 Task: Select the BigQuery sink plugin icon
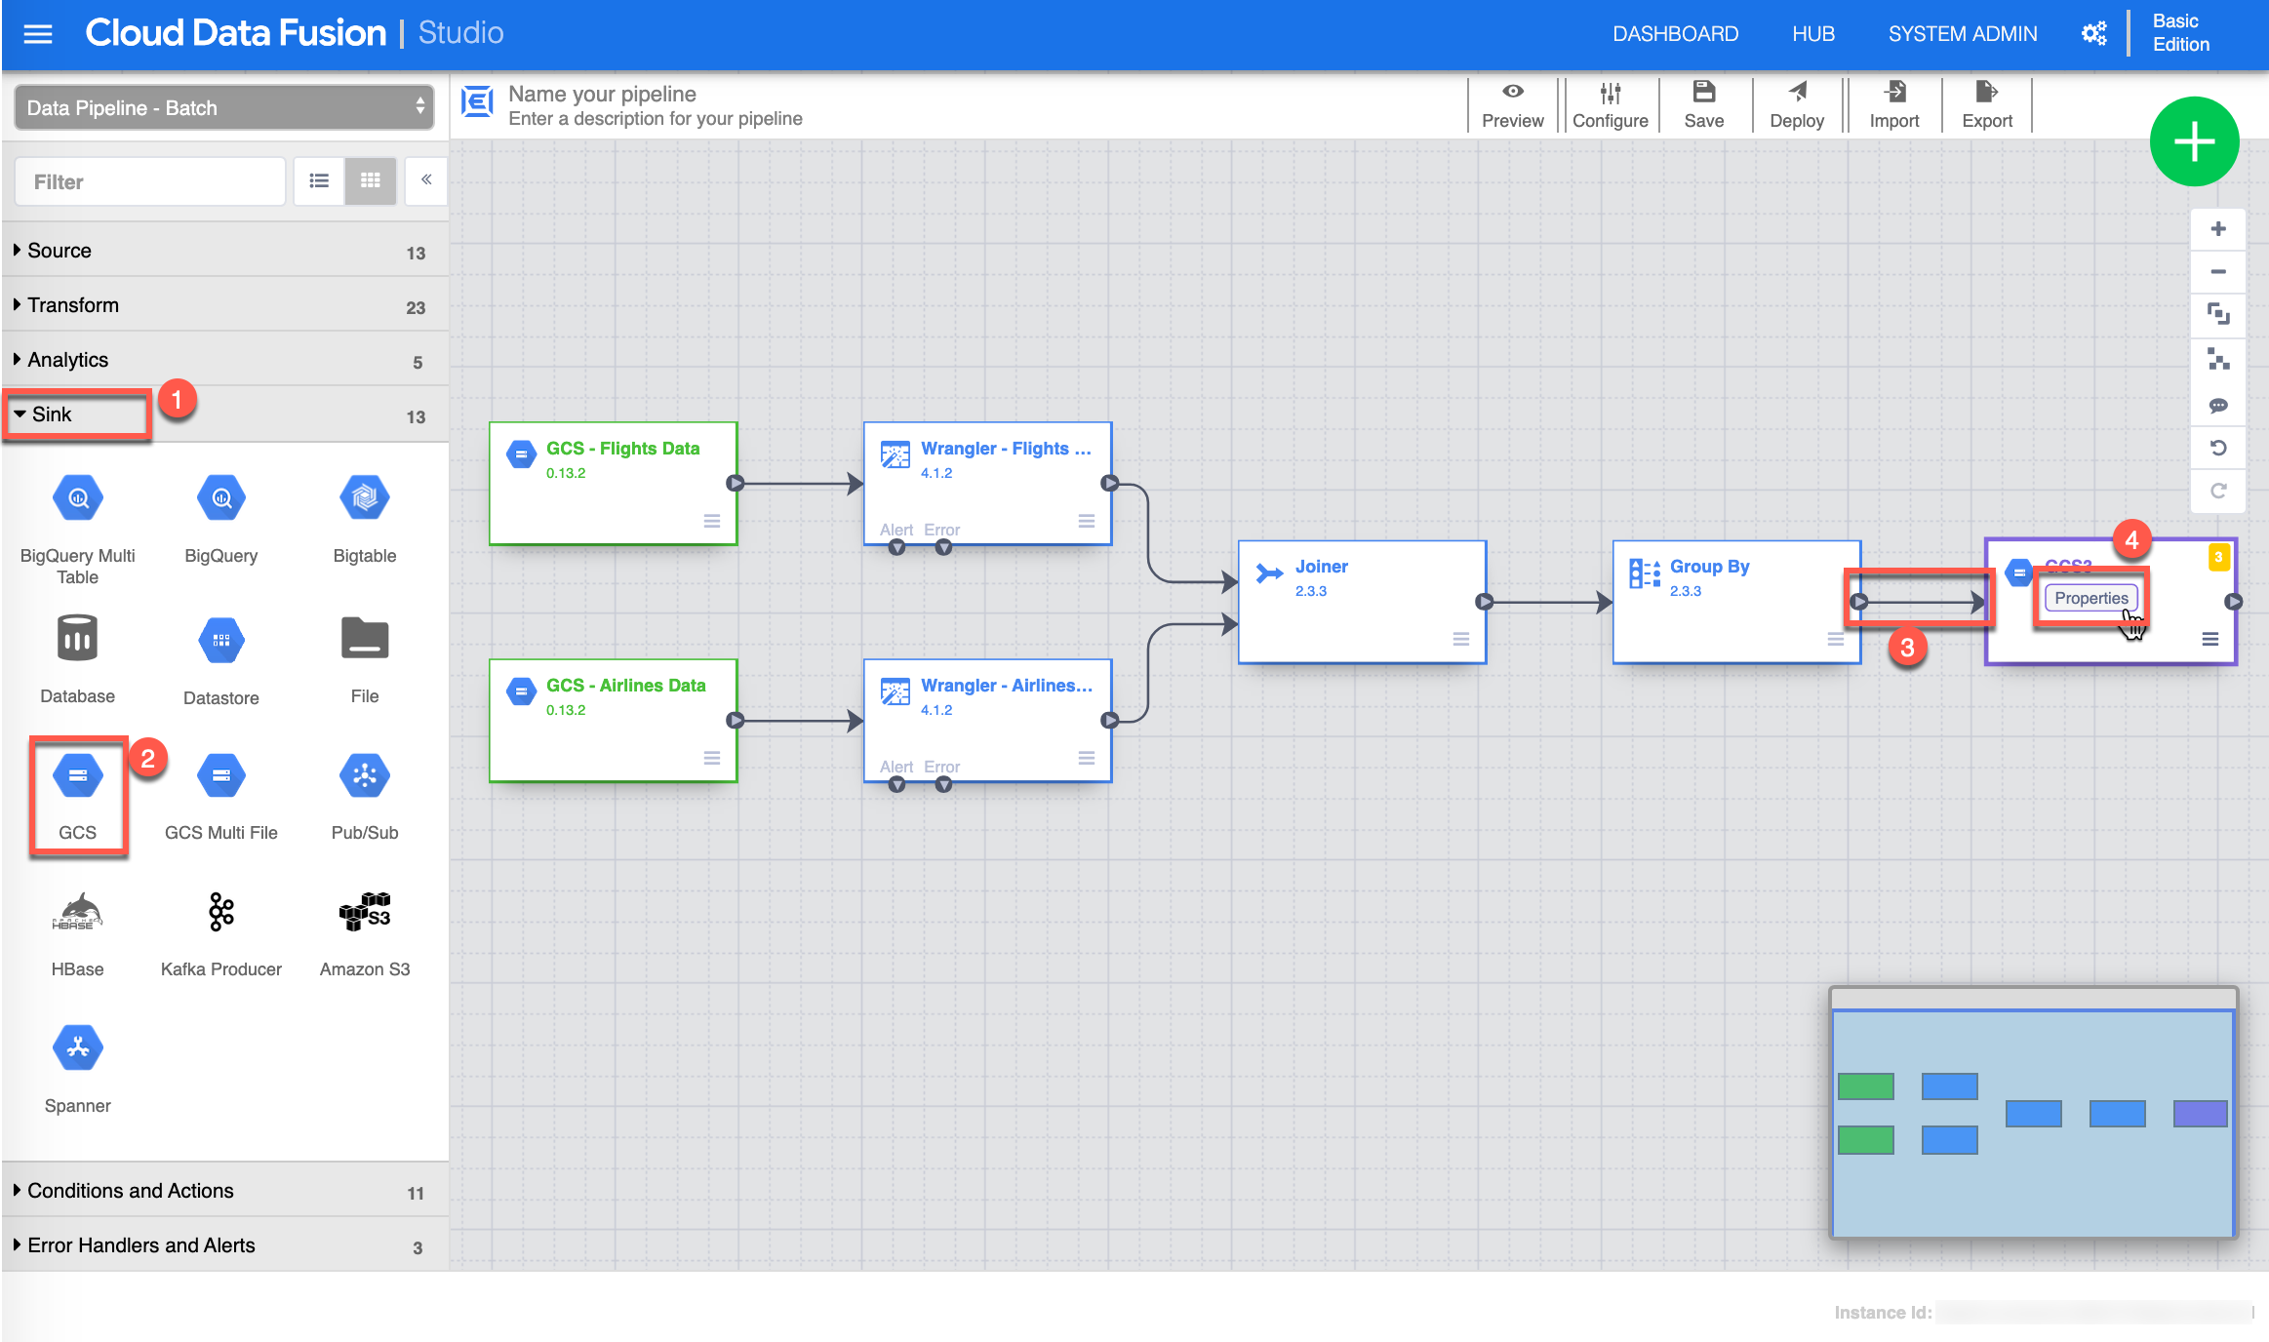coord(221,499)
